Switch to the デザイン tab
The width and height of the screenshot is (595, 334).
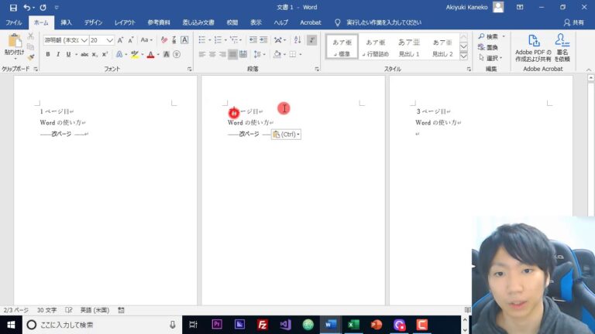click(x=93, y=22)
